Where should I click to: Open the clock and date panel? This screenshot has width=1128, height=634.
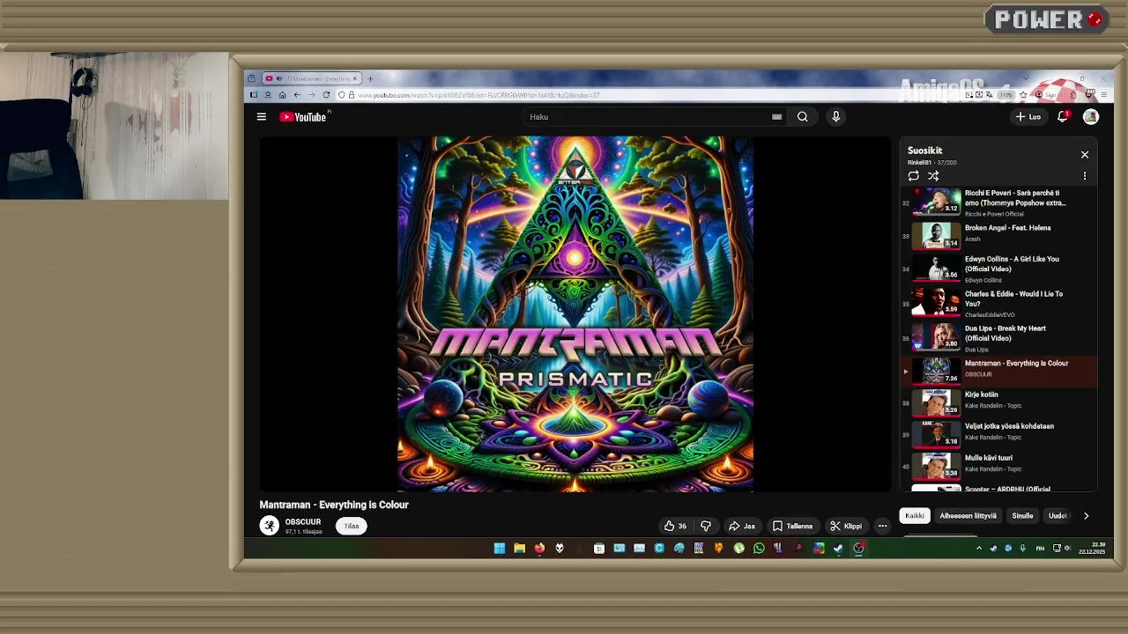[1093, 549]
